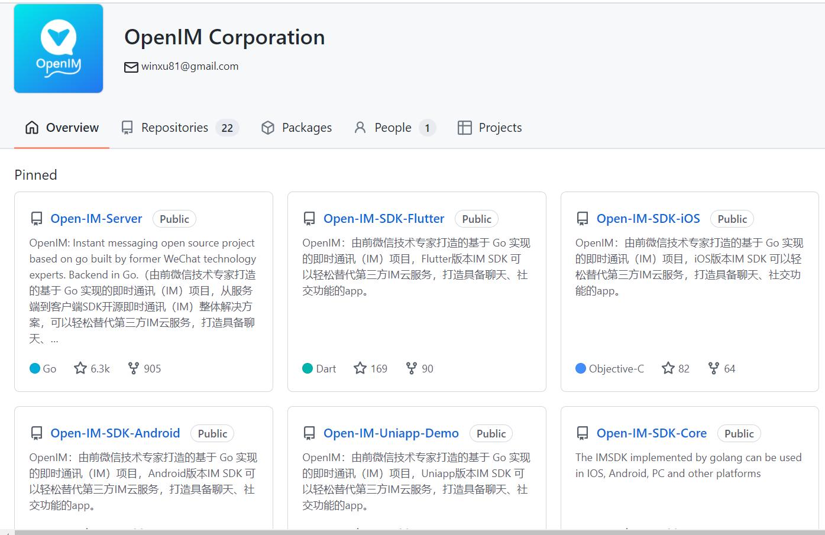Open the Open-IM-SDK-iOS repository link
825x535 pixels.
pyautogui.click(x=648, y=219)
